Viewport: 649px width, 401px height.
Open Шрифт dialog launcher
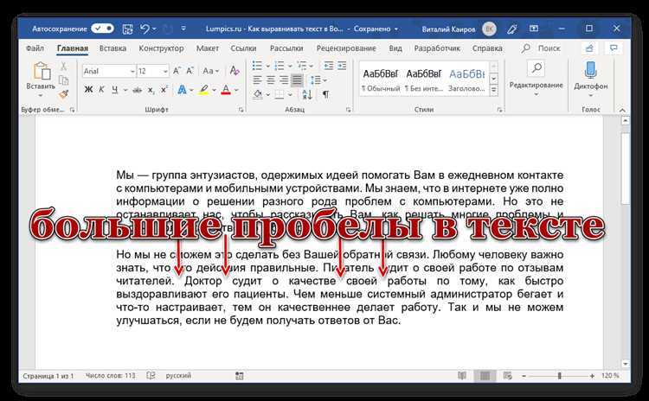[x=241, y=110]
